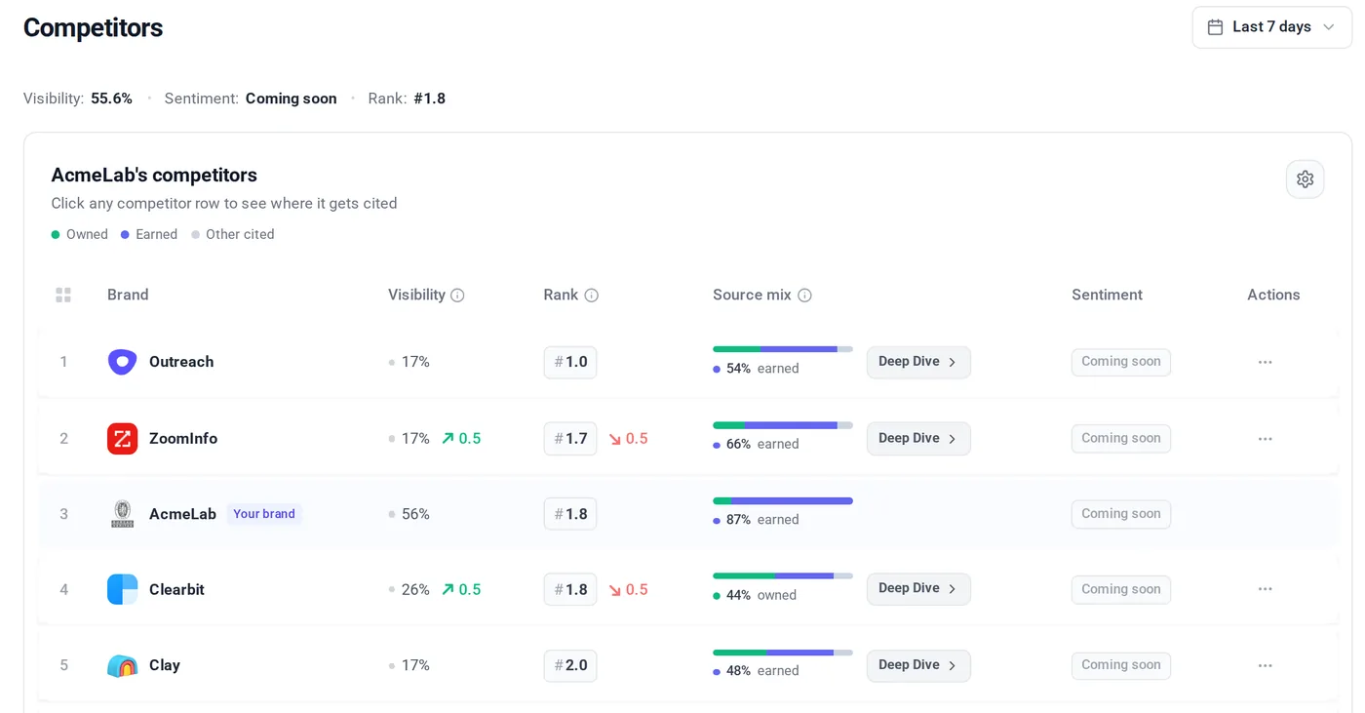
Task: Click Clearbit's 26% visibility value
Action: pyautogui.click(x=415, y=589)
